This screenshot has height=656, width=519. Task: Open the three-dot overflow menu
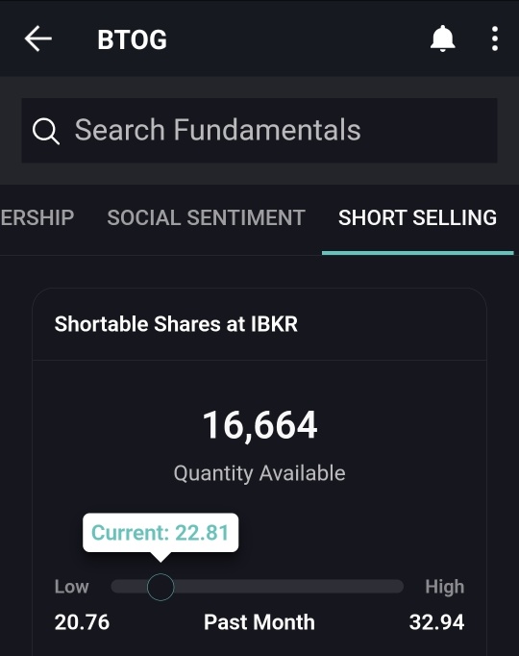coord(495,38)
